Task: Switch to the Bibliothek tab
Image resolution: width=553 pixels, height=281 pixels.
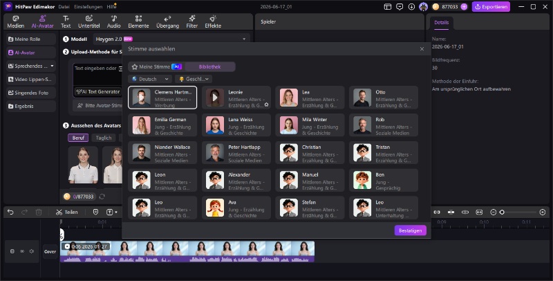Action: 210,66
